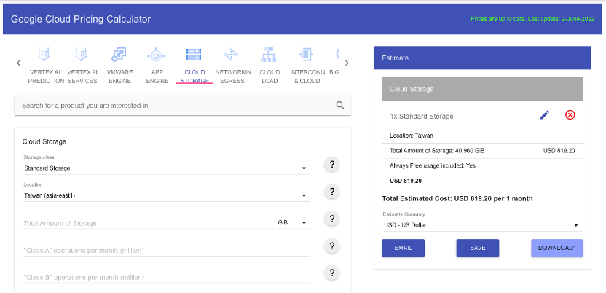Click the search magnifier icon

coord(340,106)
